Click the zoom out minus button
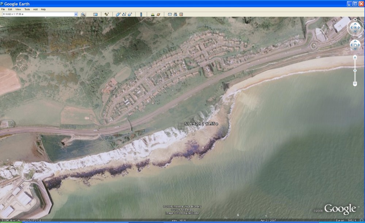365x223 pixels. [x=355, y=84]
